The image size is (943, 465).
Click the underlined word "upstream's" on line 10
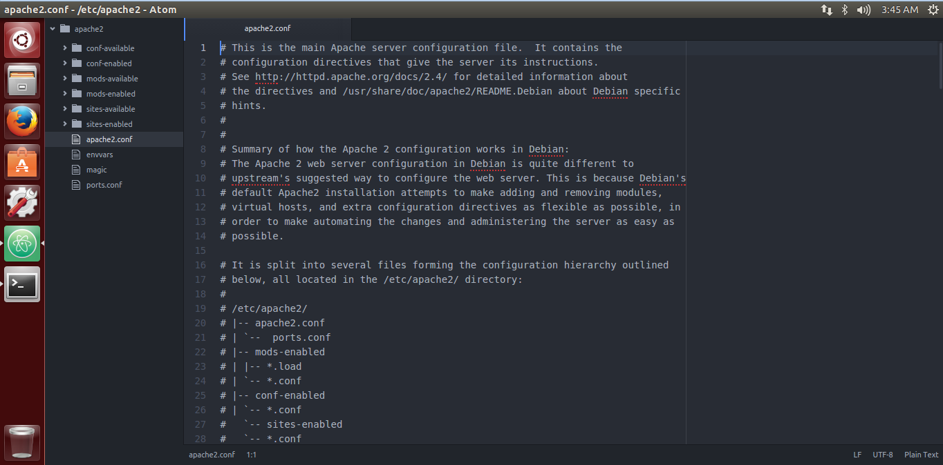pos(261,178)
